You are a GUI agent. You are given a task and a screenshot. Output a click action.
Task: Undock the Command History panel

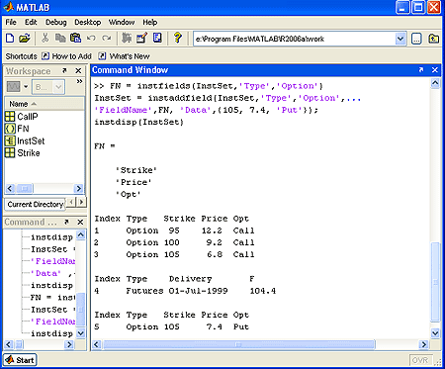click(66, 222)
